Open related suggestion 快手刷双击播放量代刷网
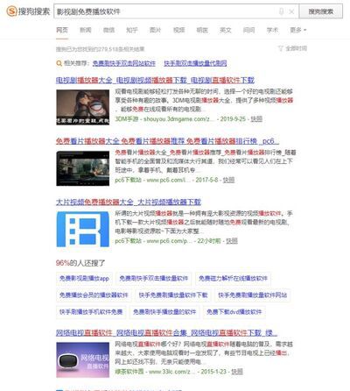Screen dimensions: 350x391 click(195, 63)
